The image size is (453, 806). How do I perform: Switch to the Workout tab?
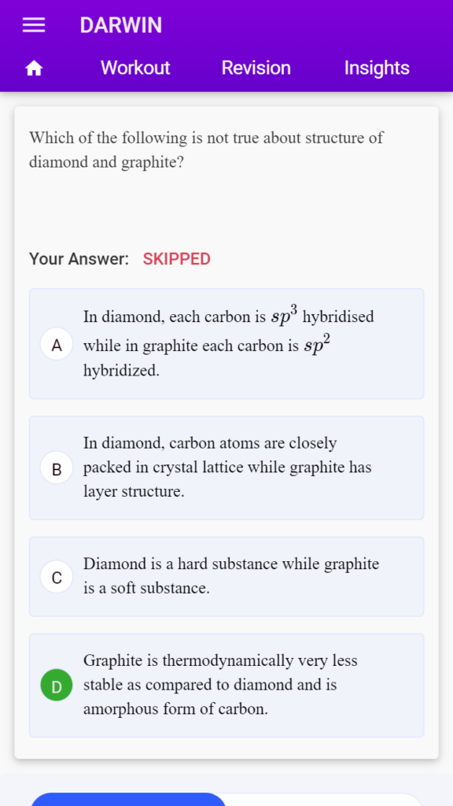135,68
